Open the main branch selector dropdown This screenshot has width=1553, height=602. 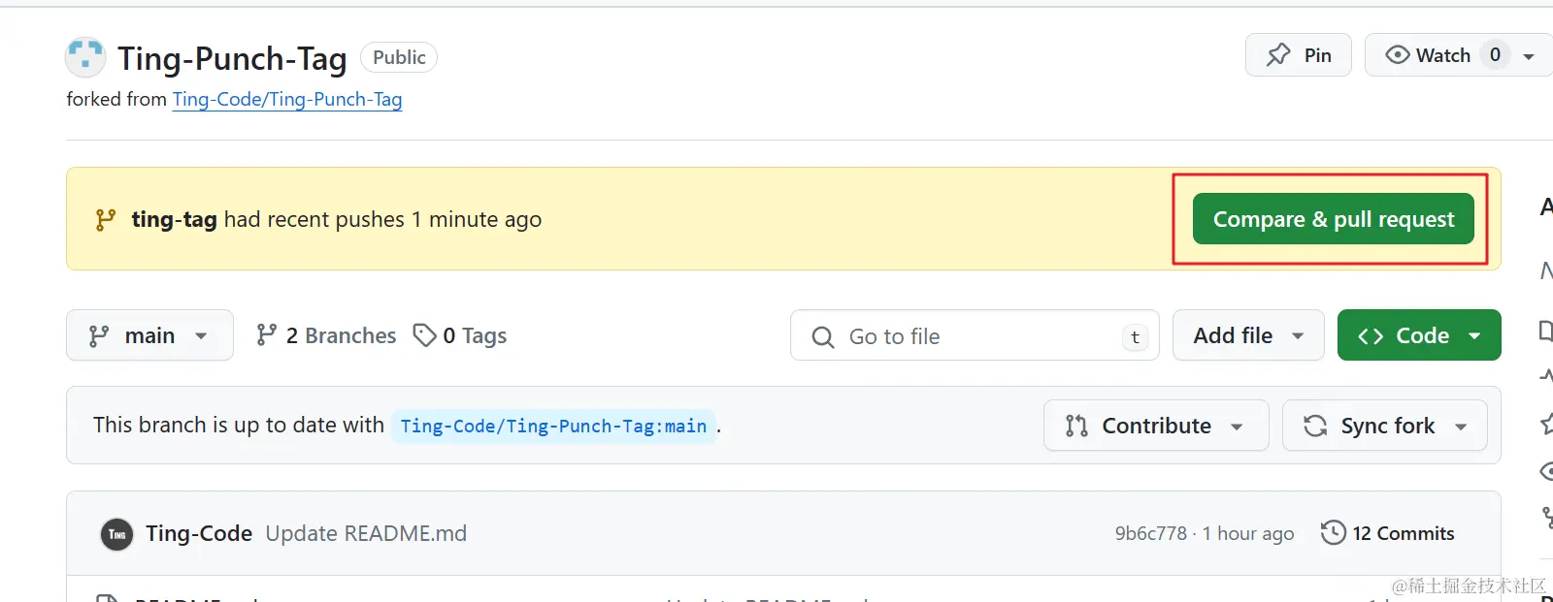click(x=149, y=335)
